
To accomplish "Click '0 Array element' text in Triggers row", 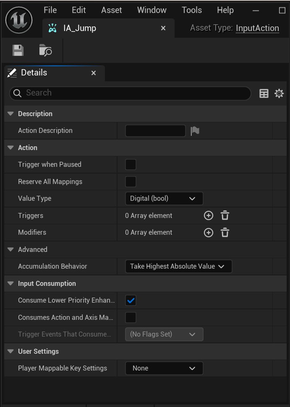I will 149,215.
